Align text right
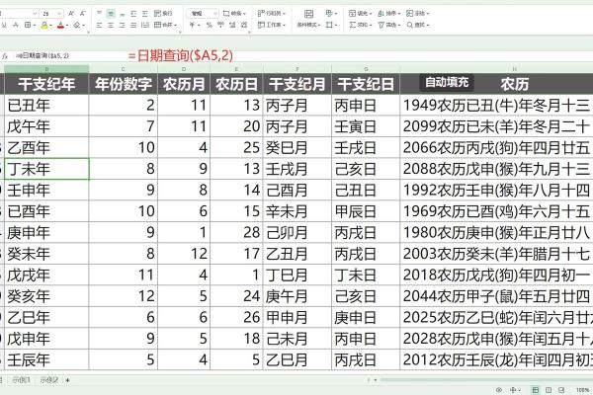Viewport: 593px width, 395px height. click(x=122, y=25)
